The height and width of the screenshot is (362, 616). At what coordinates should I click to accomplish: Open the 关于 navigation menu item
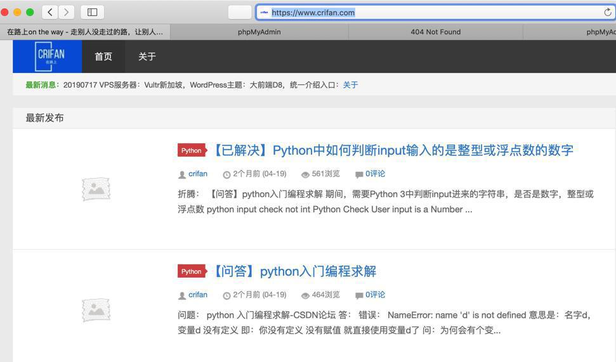coord(147,56)
